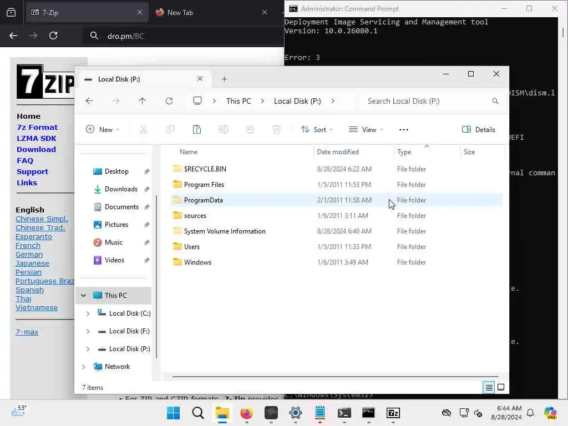Click the Delete trash icon in Explorer
568x426 pixels.
pyautogui.click(x=277, y=129)
